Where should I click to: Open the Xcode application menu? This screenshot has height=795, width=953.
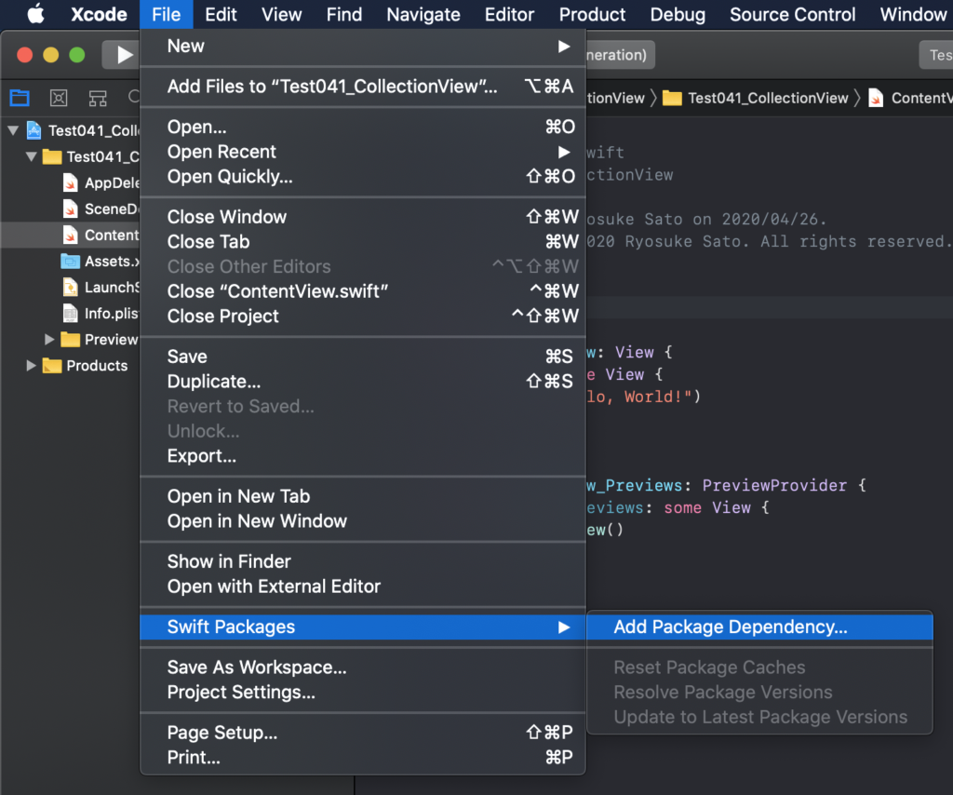[x=99, y=14]
